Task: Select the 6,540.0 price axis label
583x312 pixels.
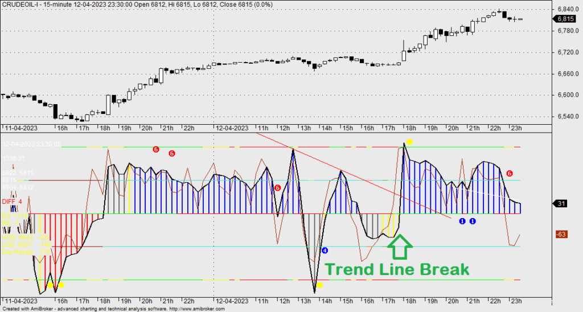Action: [568, 117]
